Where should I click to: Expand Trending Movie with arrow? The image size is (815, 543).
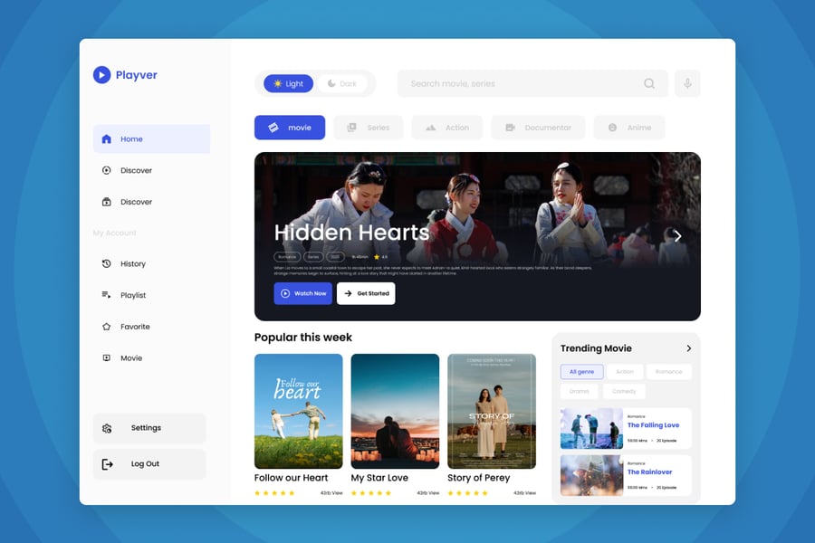click(688, 348)
